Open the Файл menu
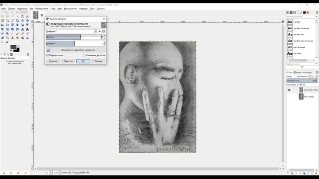The width and height of the screenshot is (319, 179). [x=3, y=9]
